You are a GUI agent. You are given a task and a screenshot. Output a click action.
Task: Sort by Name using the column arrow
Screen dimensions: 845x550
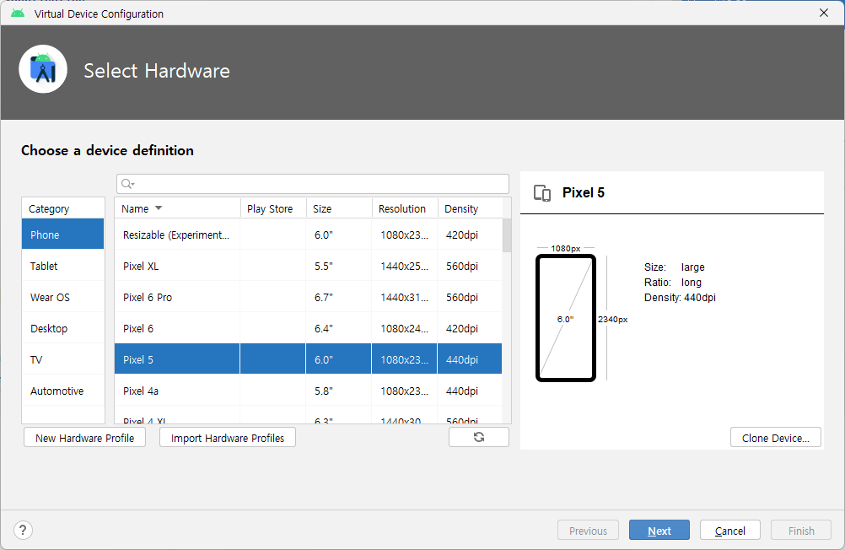point(159,208)
